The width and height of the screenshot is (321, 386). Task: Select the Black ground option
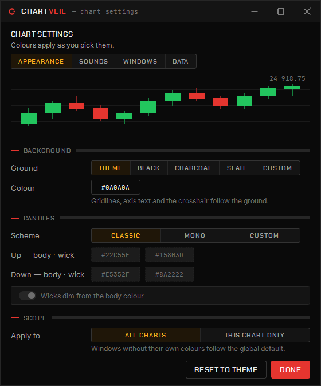point(149,168)
